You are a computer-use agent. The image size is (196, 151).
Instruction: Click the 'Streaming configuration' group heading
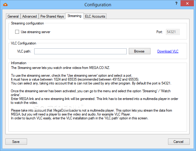coord(27,23)
